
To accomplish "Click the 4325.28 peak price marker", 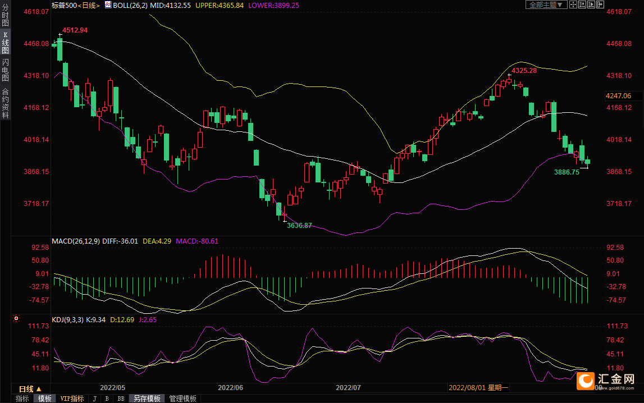I will click(524, 71).
